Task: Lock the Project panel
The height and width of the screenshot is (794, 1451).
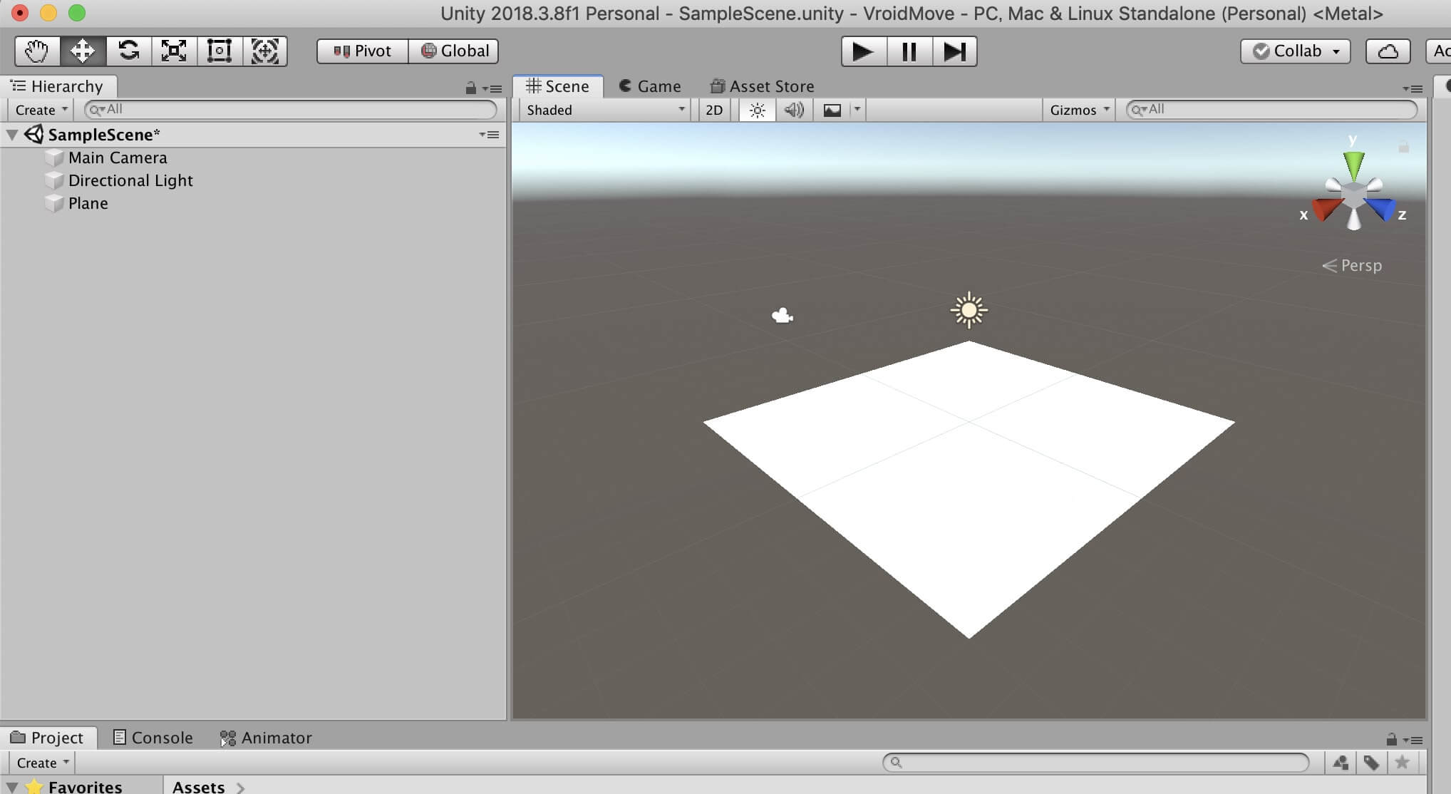Action: (1391, 739)
